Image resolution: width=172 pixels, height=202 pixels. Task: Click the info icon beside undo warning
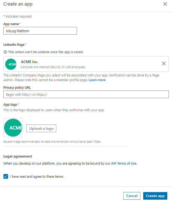pyautogui.click(x=5, y=52)
